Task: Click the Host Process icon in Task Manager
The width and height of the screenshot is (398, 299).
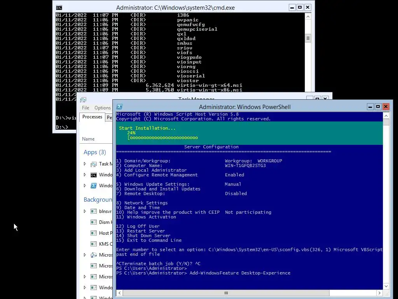Action: pos(94,233)
